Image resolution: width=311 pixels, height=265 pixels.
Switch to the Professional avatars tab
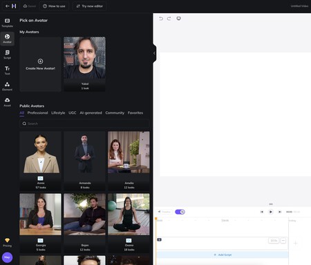coord(37,112)
